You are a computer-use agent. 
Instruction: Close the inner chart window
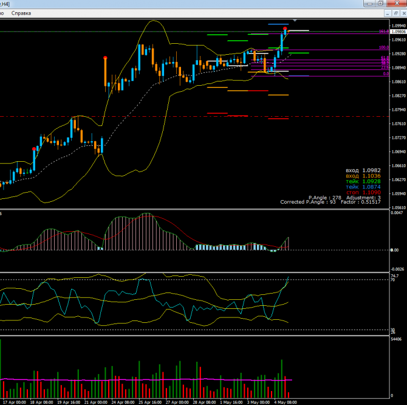404,13
